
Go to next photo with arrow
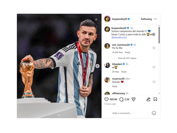pos(97,66)
